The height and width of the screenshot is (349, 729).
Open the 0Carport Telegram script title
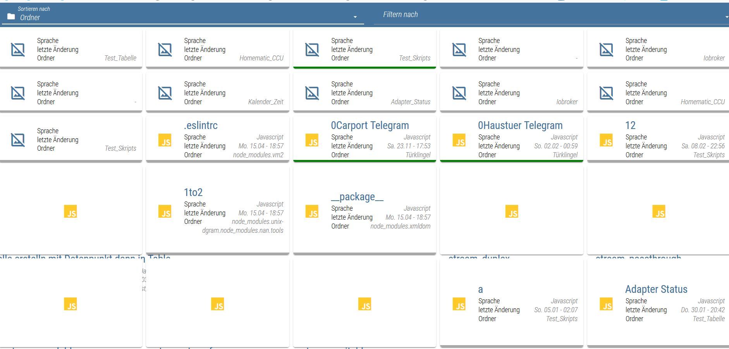click(x=370, y=126)
